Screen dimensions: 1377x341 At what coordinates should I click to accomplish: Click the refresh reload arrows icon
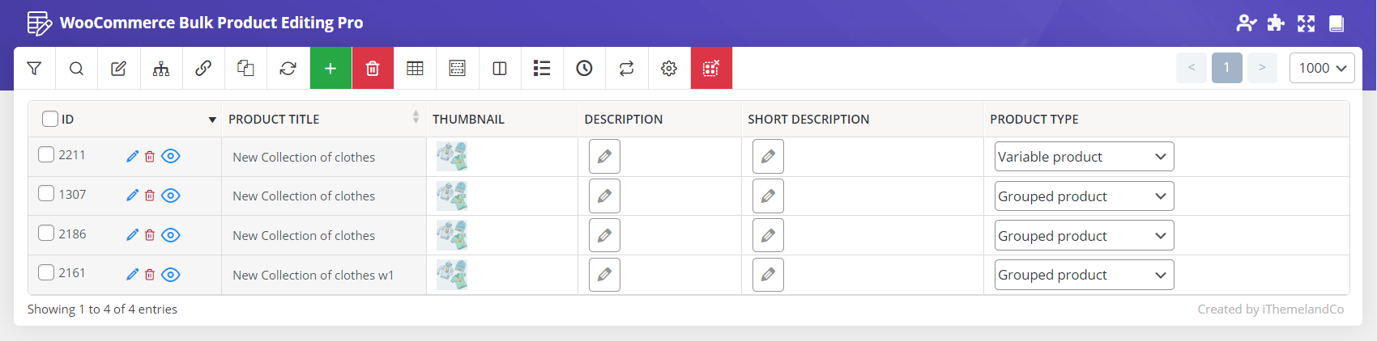coord(288,69)
